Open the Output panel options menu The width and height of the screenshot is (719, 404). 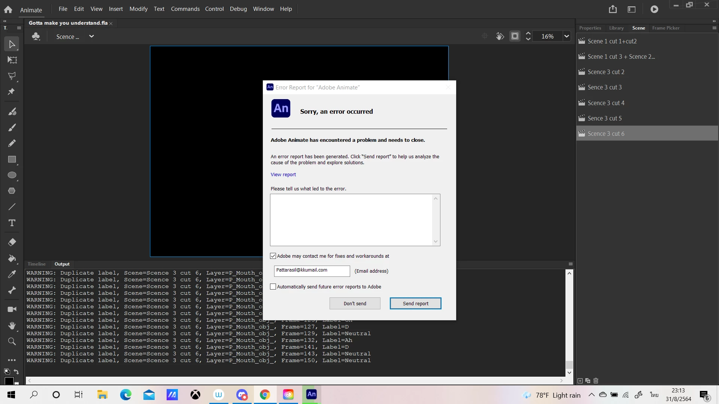point(571,264)
